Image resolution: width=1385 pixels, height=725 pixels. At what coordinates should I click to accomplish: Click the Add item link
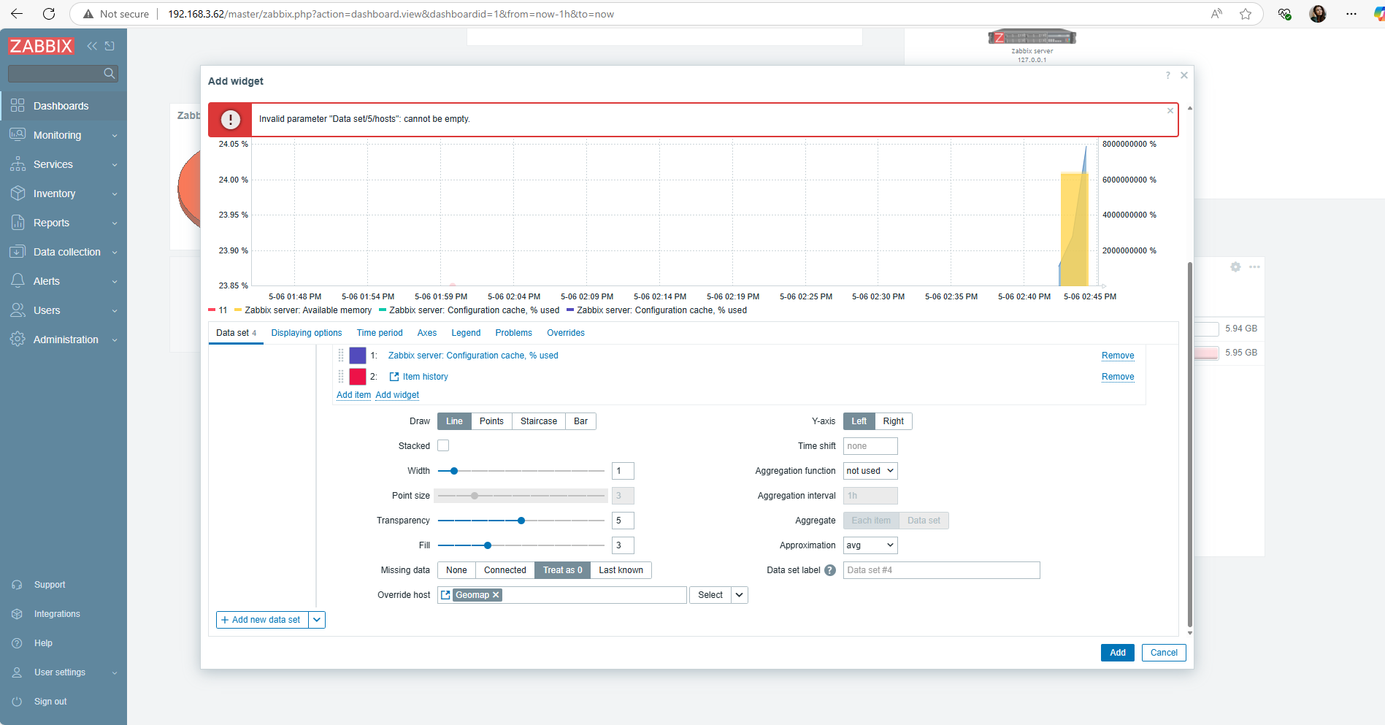[x=353, y=395]
